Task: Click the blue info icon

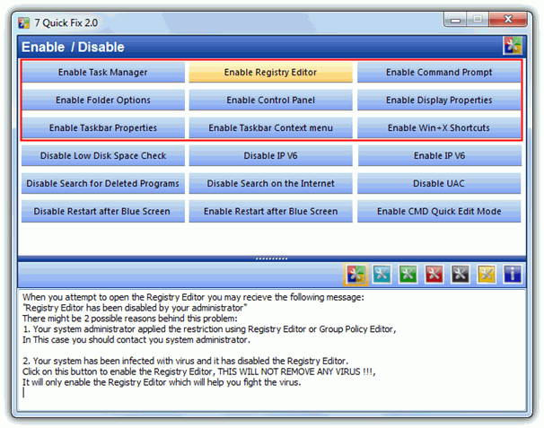Action: (x=512, y=275)
